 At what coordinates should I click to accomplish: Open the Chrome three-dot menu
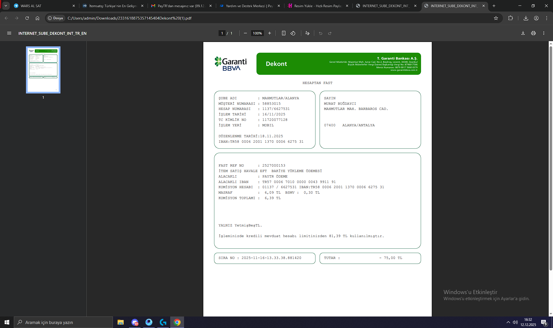(547, 18)
